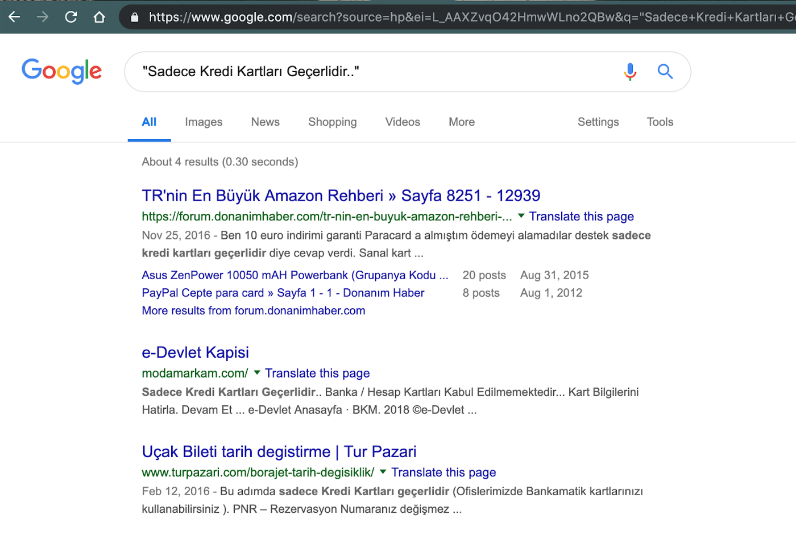Go to the browser home icon

tap(100, 17)
